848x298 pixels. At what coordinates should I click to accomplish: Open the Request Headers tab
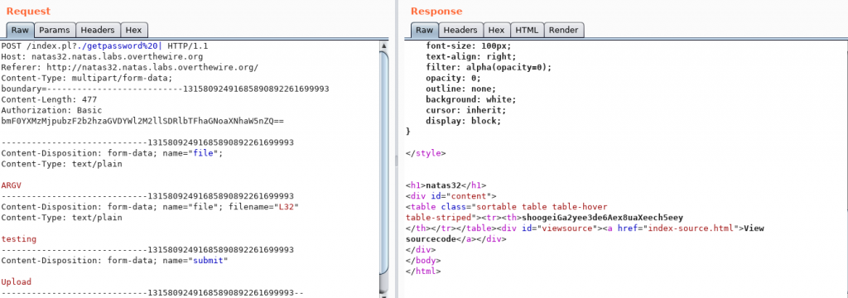[98, 31]
